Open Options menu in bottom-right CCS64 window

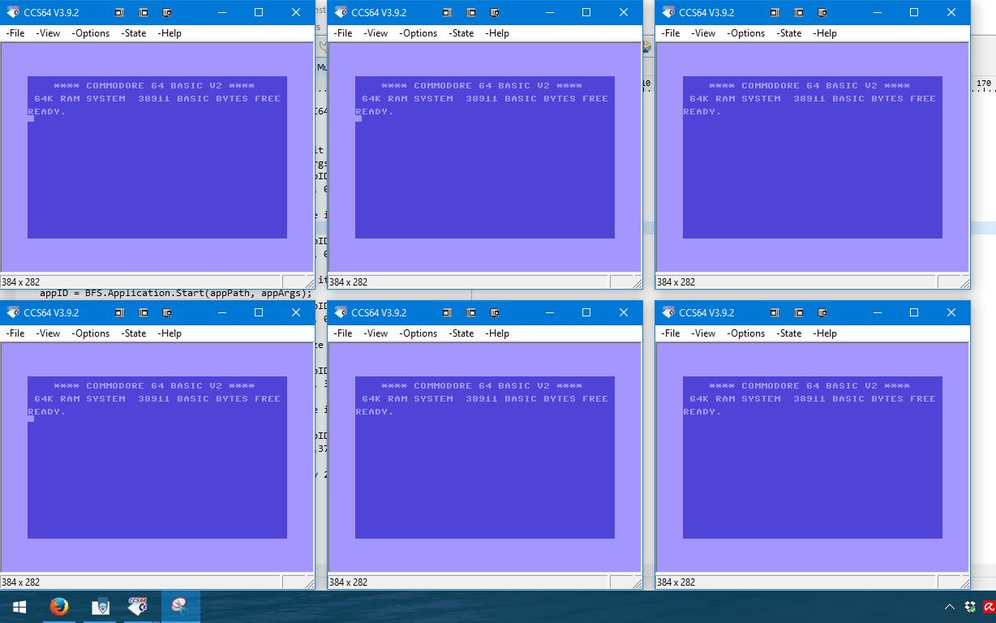[745, 333]
